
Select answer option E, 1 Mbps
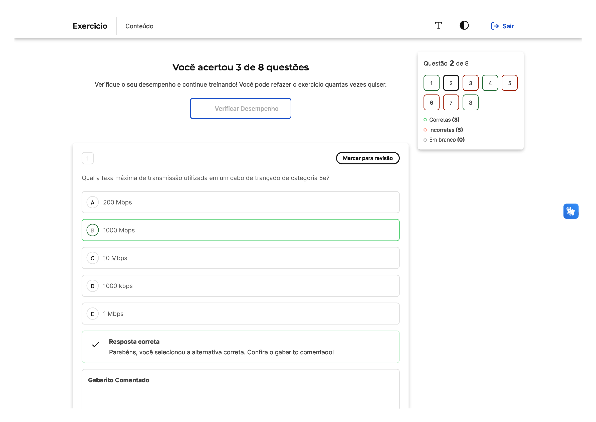[240, 314]
